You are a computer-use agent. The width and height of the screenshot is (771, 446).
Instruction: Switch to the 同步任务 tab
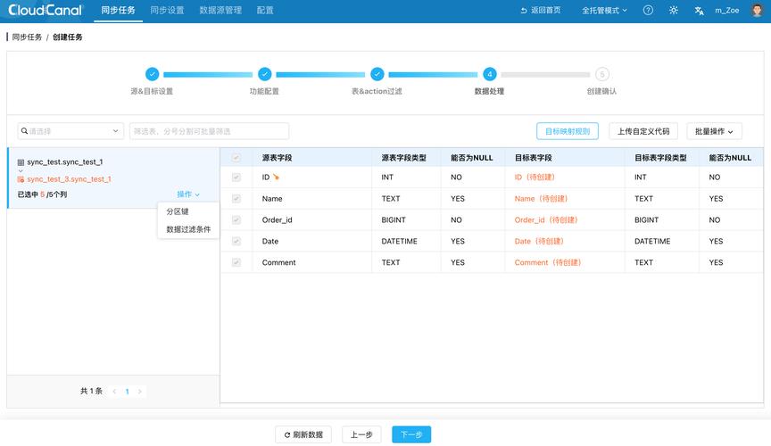pyautogui.click(x=118, y=11)
